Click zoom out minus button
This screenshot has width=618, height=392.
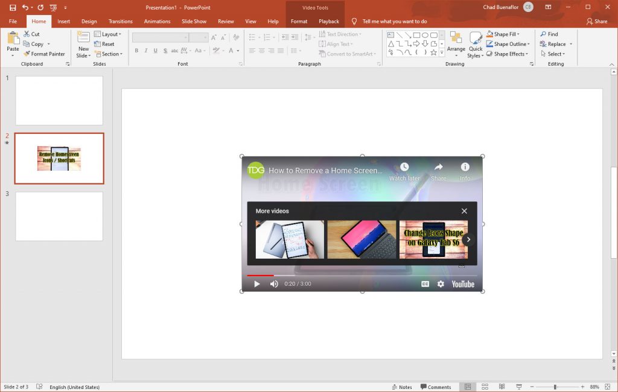pos(532,387)
